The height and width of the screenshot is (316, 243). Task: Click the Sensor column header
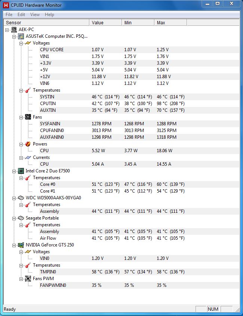point(46,22)
